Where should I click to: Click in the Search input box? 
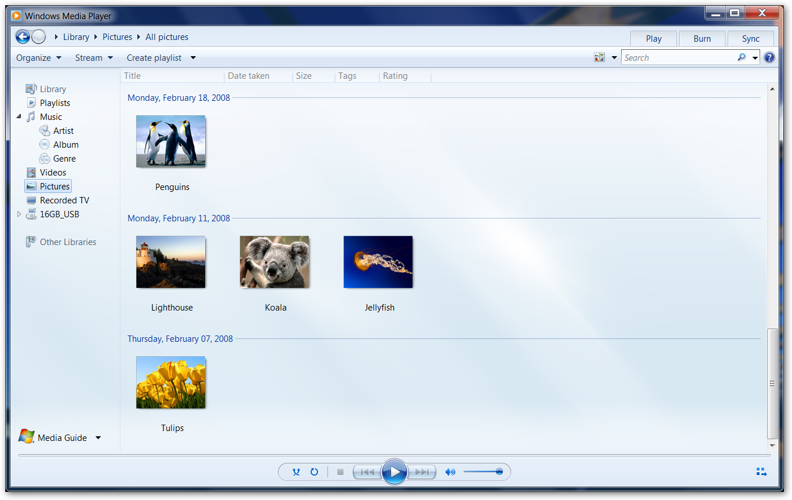pos(678,58)
